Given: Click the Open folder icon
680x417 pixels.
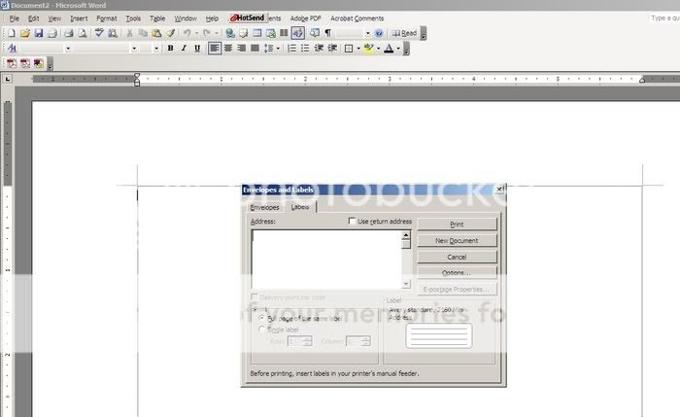Looking at the screenshot, I should pos(25,33).
